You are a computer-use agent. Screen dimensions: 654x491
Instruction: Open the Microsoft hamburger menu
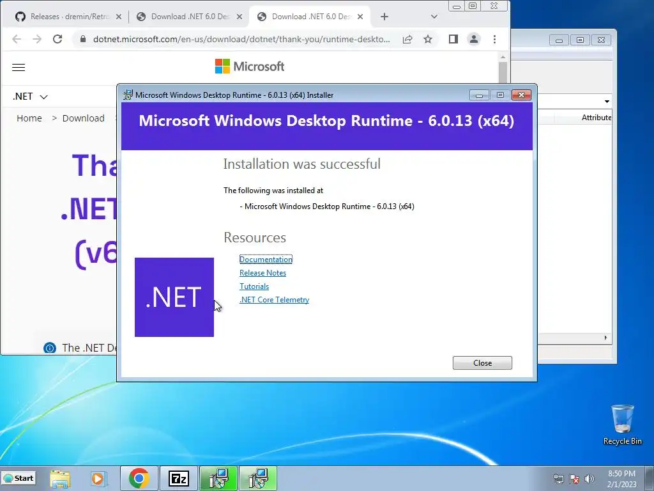tap(19, 67)
